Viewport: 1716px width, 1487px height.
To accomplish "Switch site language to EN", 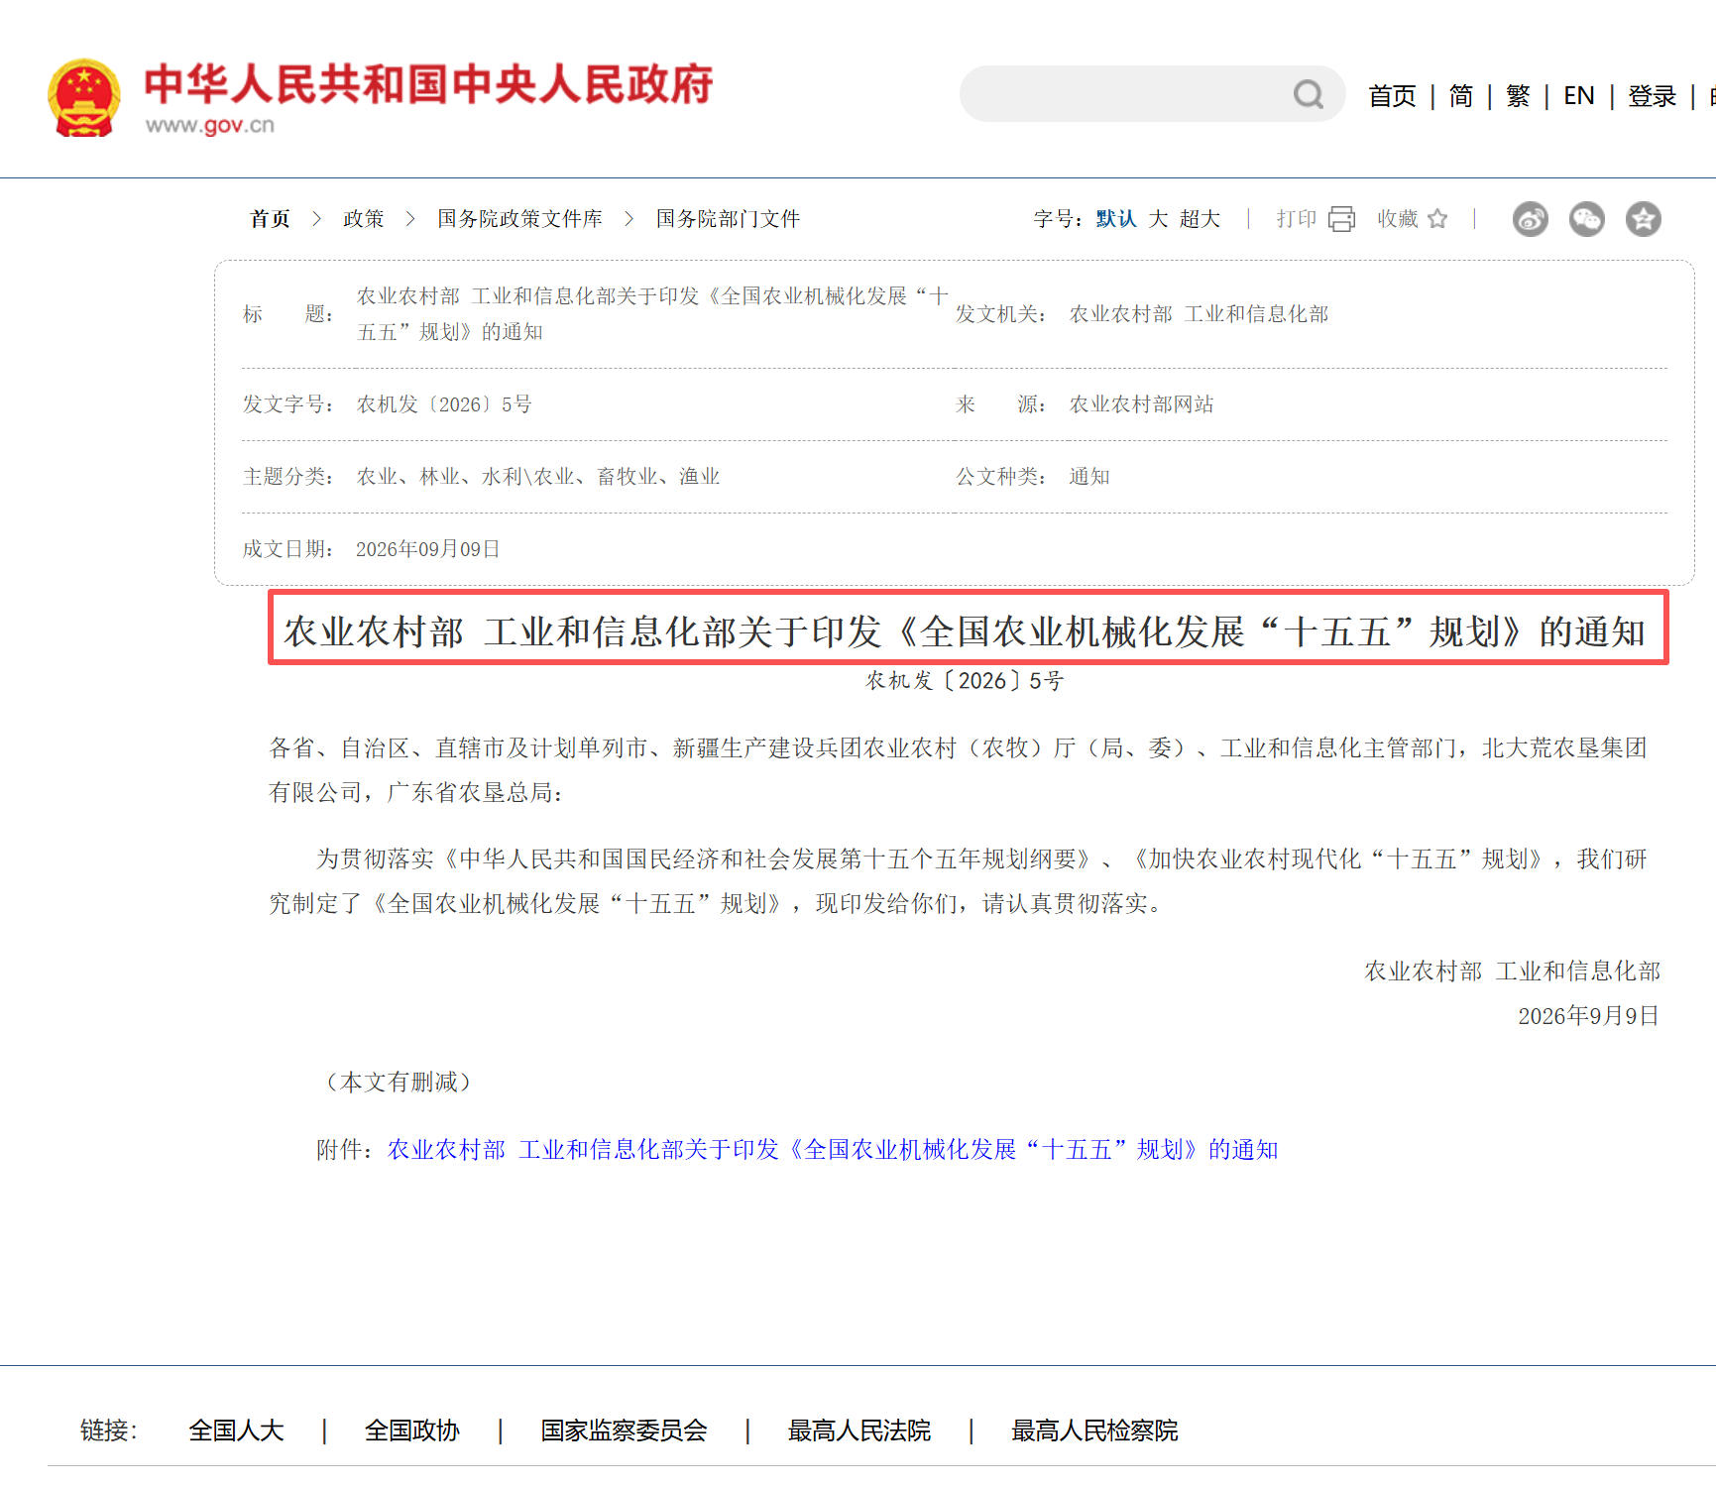I will [x=1579, y=96].
